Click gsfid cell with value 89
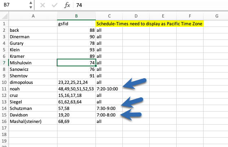The height and width of the screenshot is (147, 228). click(x=77, y=56)
